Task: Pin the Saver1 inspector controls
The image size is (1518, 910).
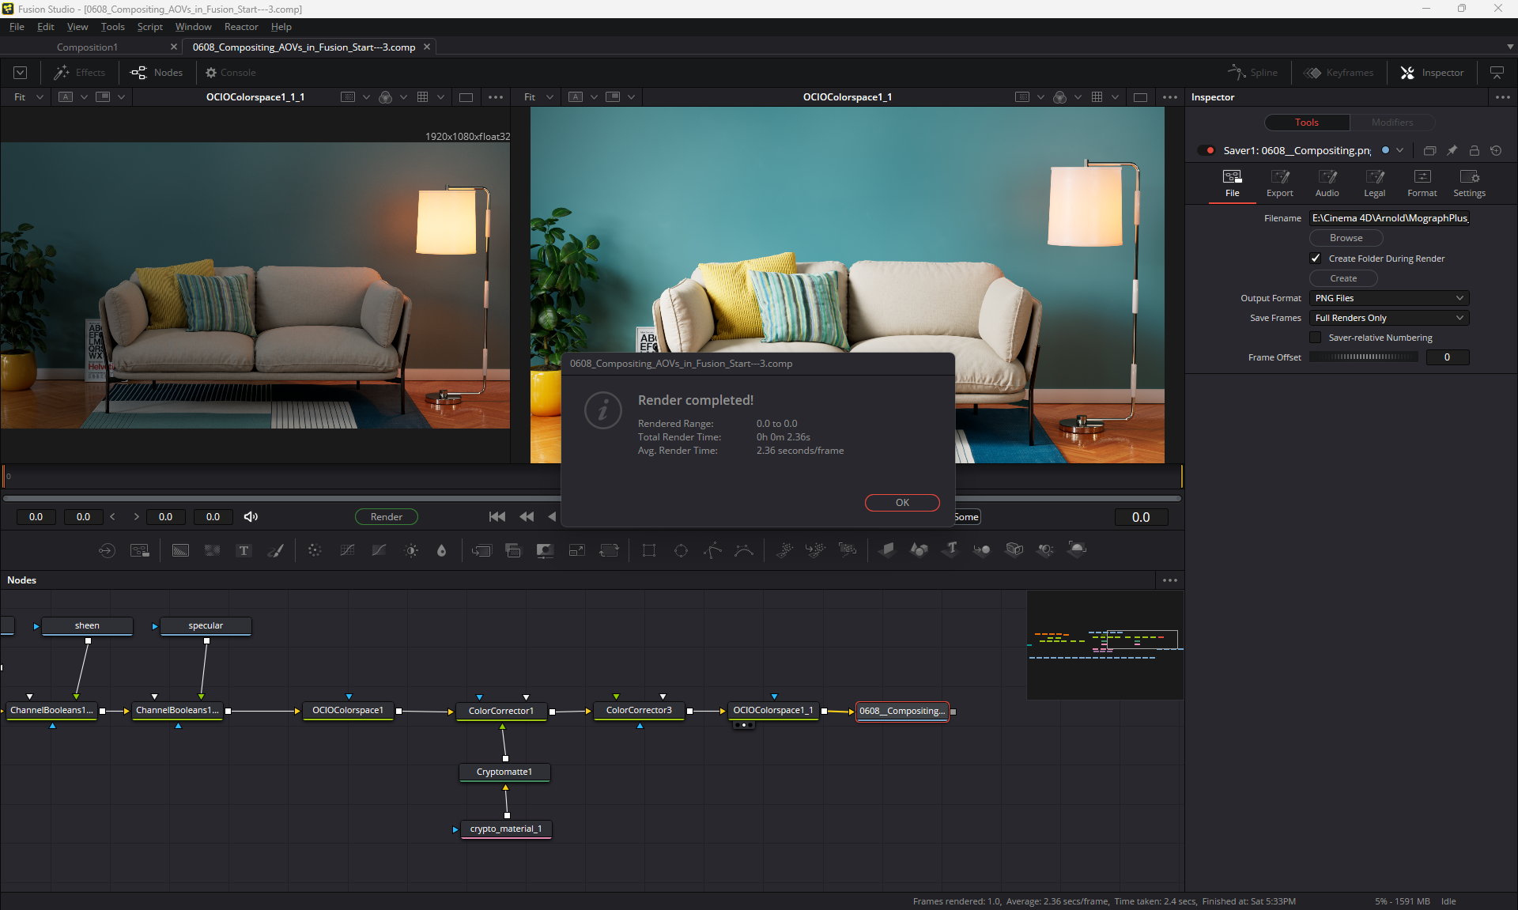Action: (x=1452, y=150)
